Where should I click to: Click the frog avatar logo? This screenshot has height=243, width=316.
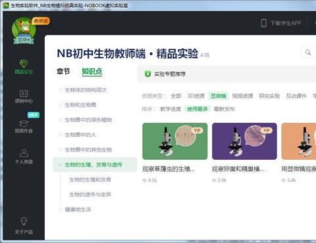coord(23,28)
